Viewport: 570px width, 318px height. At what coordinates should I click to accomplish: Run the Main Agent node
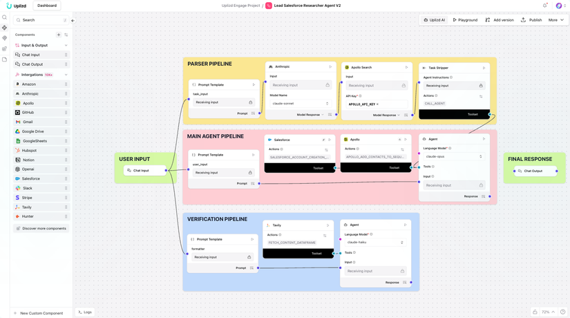484,139
